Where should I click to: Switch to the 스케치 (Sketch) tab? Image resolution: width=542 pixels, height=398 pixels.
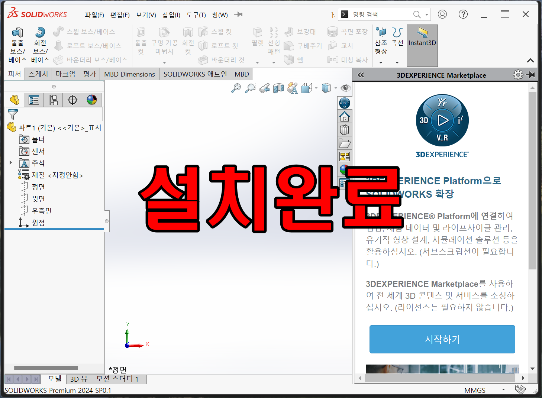point(38,74)
